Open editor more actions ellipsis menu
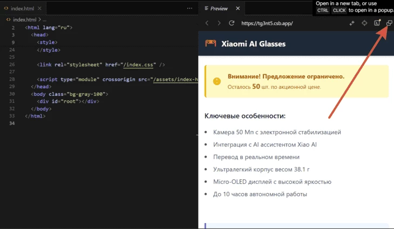Screen dimensions: 394x229 189,8
